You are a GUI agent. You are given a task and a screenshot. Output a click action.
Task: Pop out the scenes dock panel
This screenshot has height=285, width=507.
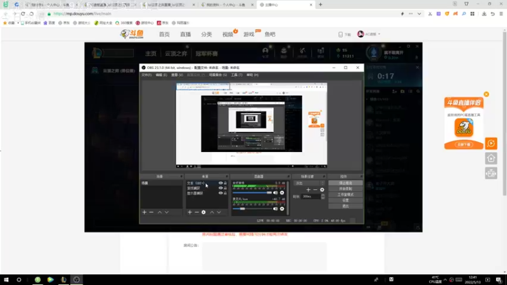pyautogui.click(x=181, y=177)
